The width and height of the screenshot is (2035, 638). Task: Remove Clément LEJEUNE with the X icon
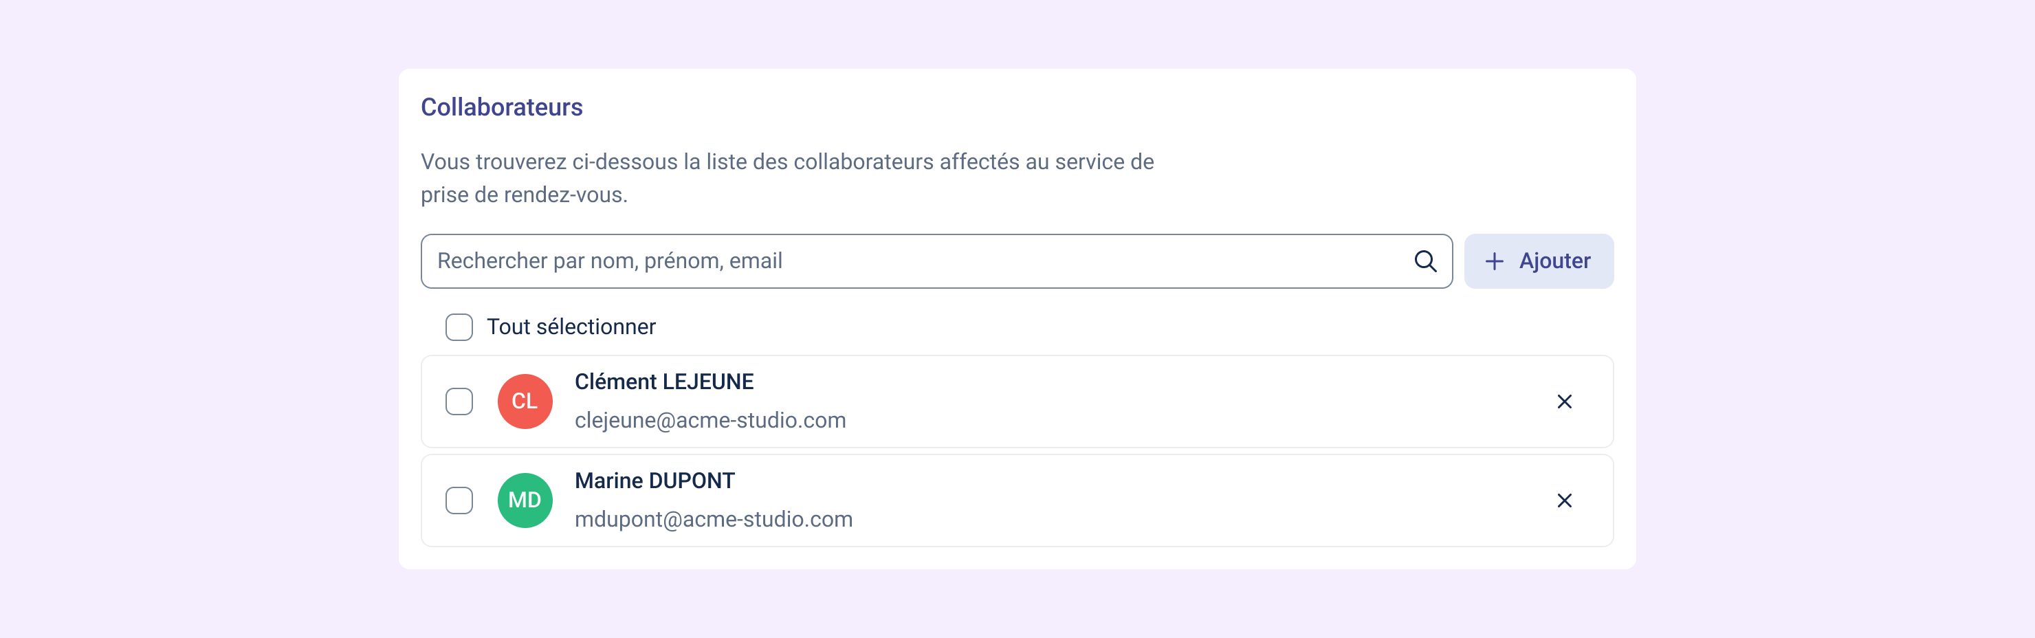coord(1563,402)
